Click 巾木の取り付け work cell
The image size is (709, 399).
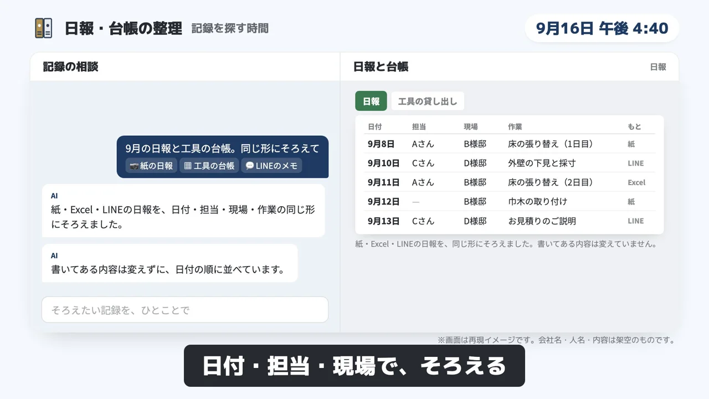(537, 202)
